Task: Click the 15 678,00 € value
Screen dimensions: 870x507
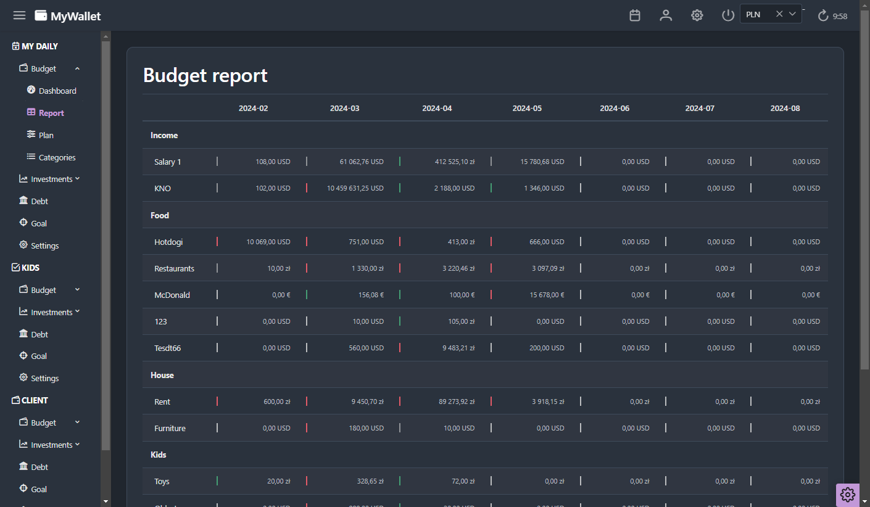Action: [x=547, y=295]
